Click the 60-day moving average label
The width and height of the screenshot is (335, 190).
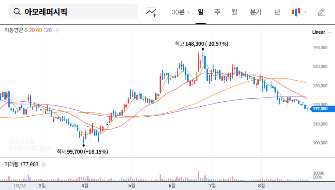tap(39, 30)
